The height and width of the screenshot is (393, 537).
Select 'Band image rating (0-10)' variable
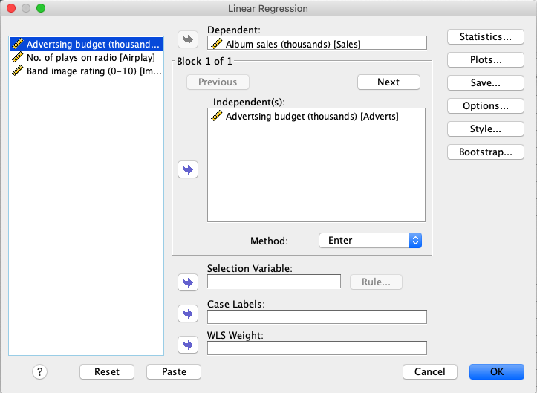click(86, 71)
